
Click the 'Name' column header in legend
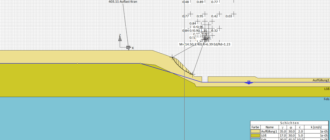coord(269,127)
